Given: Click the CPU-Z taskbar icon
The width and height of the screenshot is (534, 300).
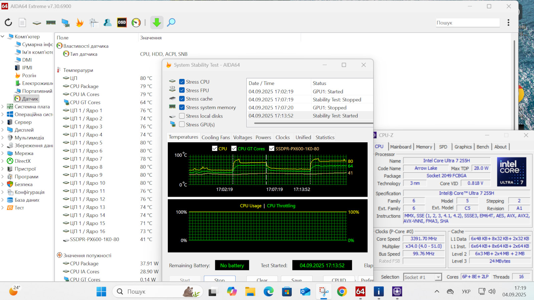Looking at the screenshot, I should point(397,292).
